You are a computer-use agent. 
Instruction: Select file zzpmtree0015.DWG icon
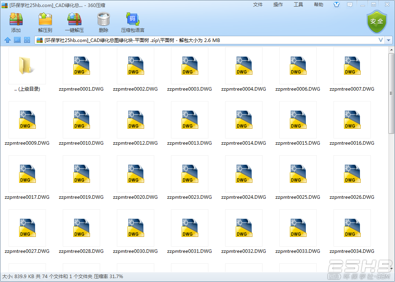[298, 120]
